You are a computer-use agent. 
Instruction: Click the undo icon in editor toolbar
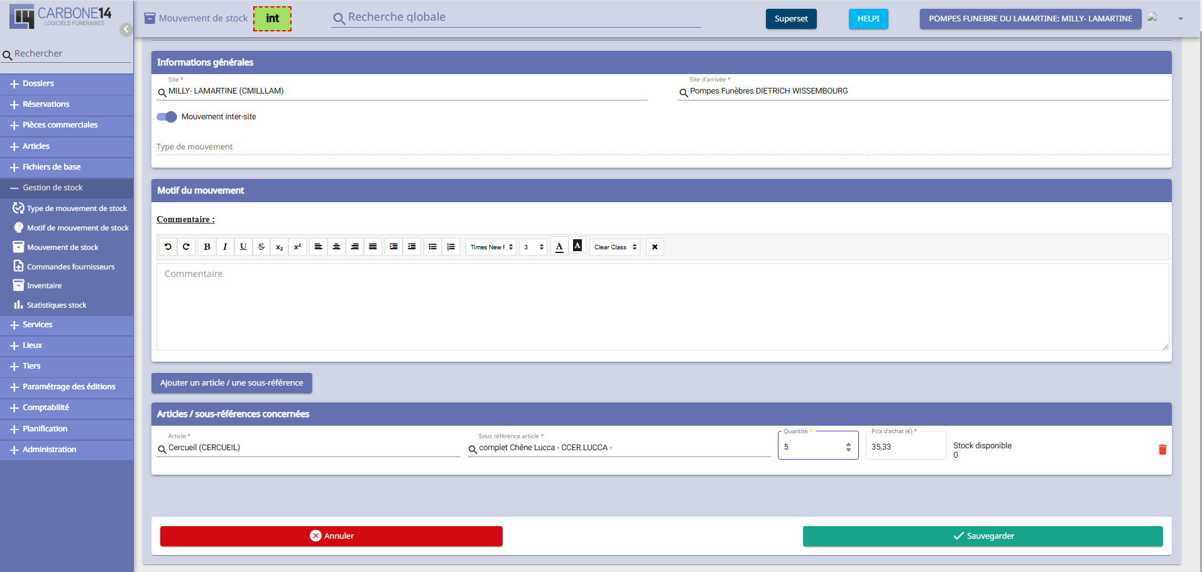[x=168, y=247]
